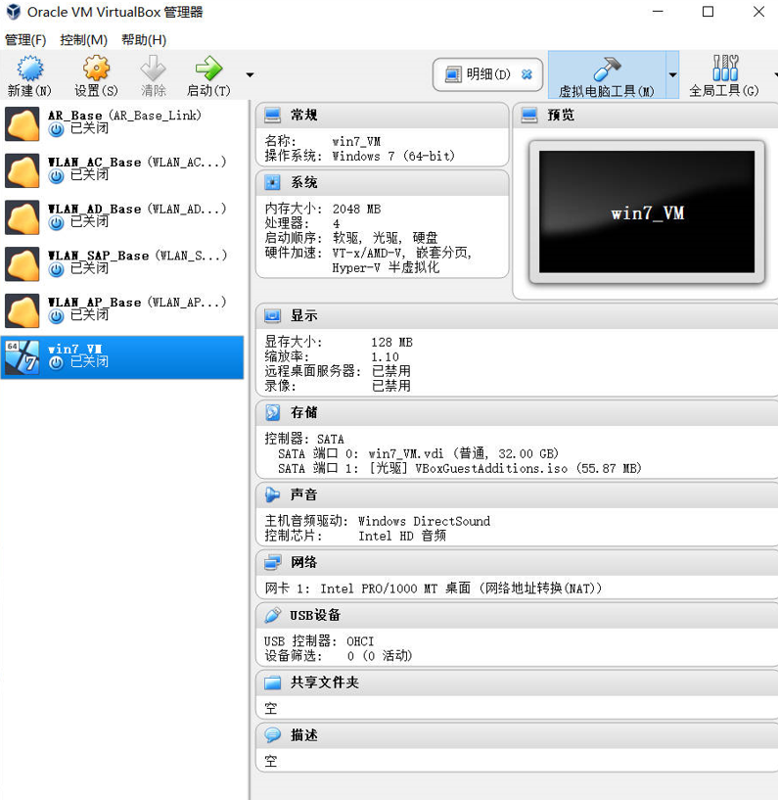The width and height of the screenshot is (778, 800).
Task: Click the 存储 (Storage) section icon
Action: [273, 413]
